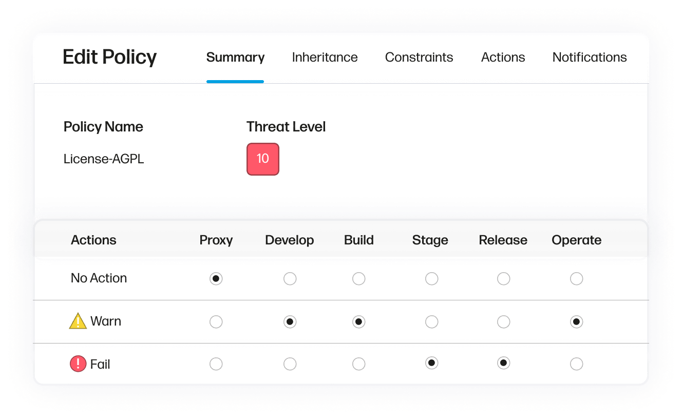This screenshot has width=682, height=419.
Task: Set Build stage to Warn
Action: point(359,322)
